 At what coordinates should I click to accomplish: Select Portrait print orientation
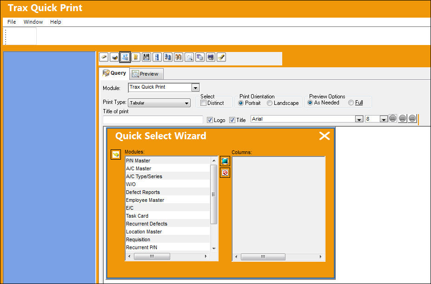(241, 103)
